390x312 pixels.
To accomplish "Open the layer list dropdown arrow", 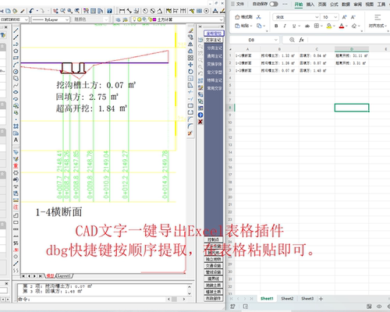I will point(222,19).
